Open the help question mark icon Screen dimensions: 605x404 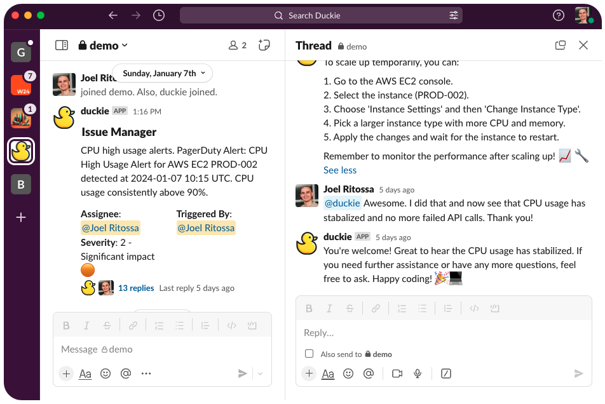coord(559,15)
